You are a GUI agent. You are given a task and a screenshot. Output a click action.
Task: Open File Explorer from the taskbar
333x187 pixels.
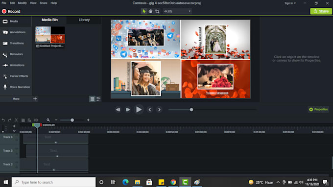(137, 182)
